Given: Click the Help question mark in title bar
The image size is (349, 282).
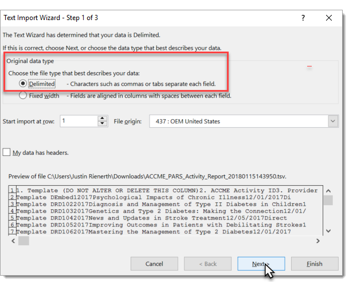Looking at the screenshot, I should (x=303, y=18).
